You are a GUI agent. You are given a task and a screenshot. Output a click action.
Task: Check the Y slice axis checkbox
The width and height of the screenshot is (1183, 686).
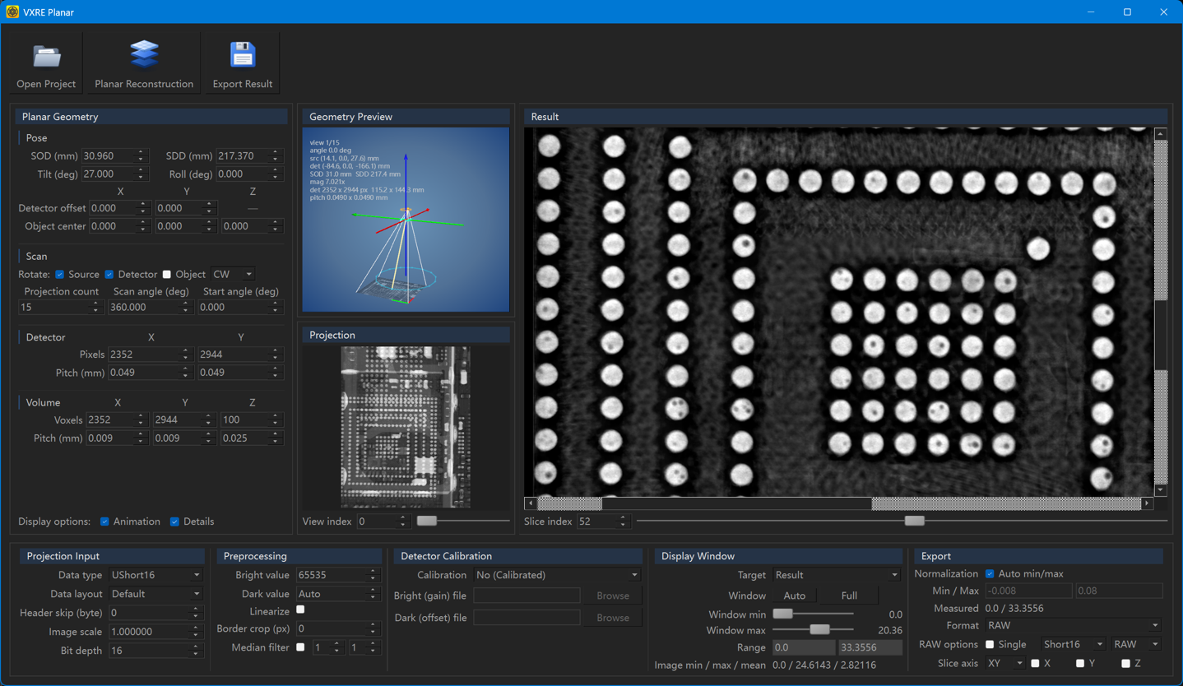click(x=1080, y=663)
